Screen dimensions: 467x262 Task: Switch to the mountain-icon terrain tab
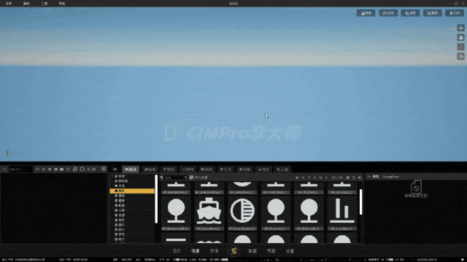(263, 170)
